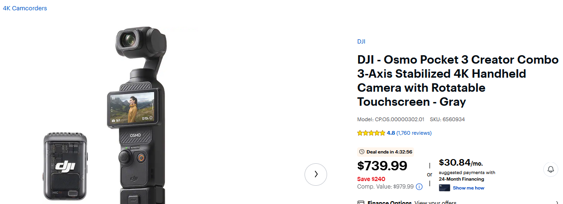
Task: Expand Finance Options with right chevron
Action: click(556, 203)
